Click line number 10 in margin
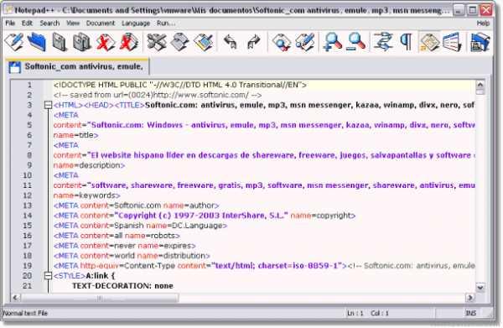 pos(28,175)
